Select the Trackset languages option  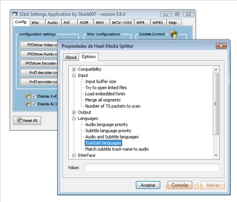pos(103,143)
